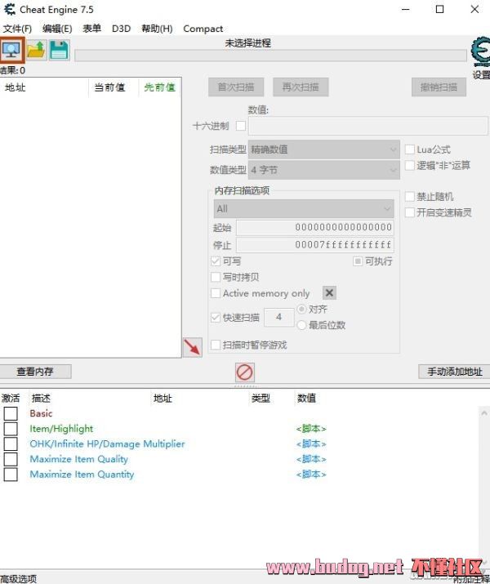Viewport: 490px width, 584px height.
Task: Enable the 写时拷贝 checkbox
Action: click(216, 277)
